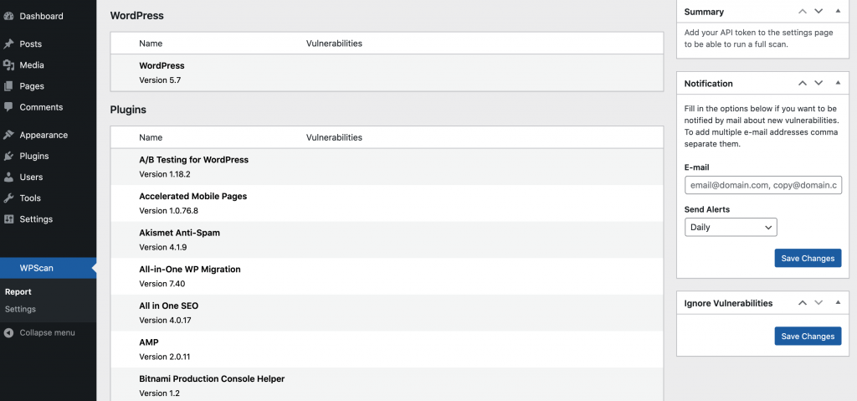Click the Appearance paintbrush icon
This screenshot has width=857, height=401.
tap(8, 135)
